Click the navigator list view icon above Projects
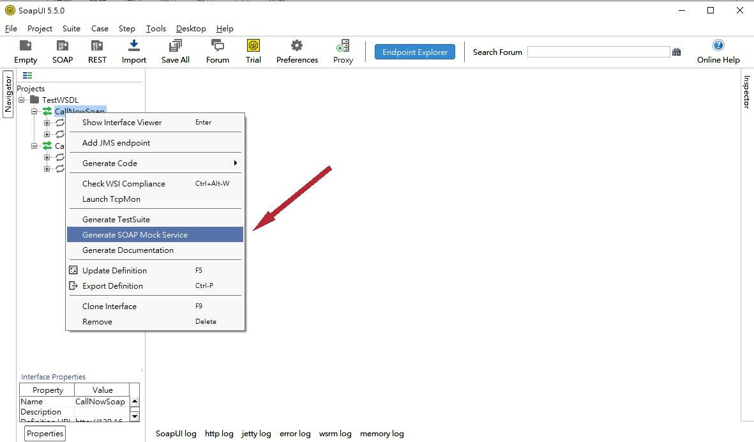Viewport: 754px width, 442px height. tap(27, 75)
